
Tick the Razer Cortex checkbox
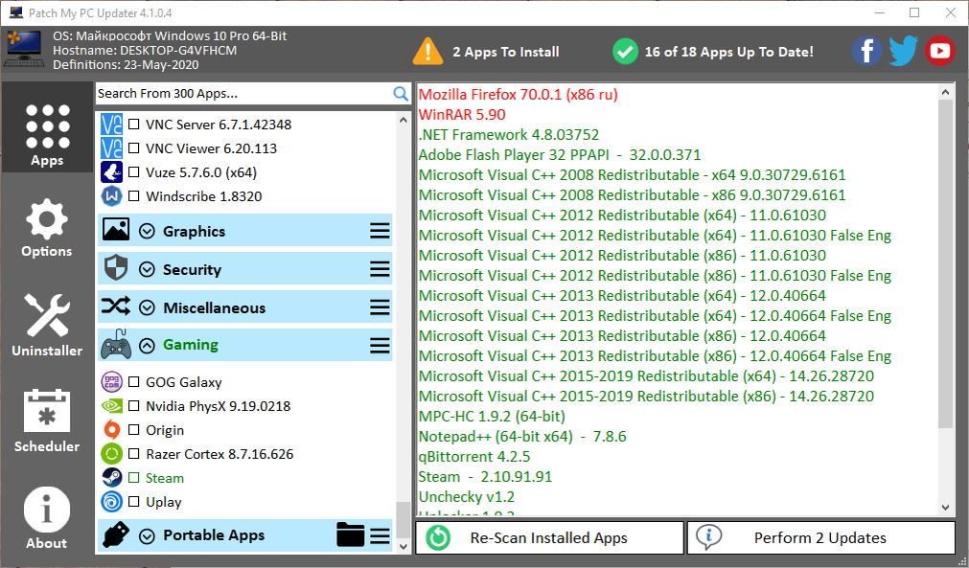[133, 454]
